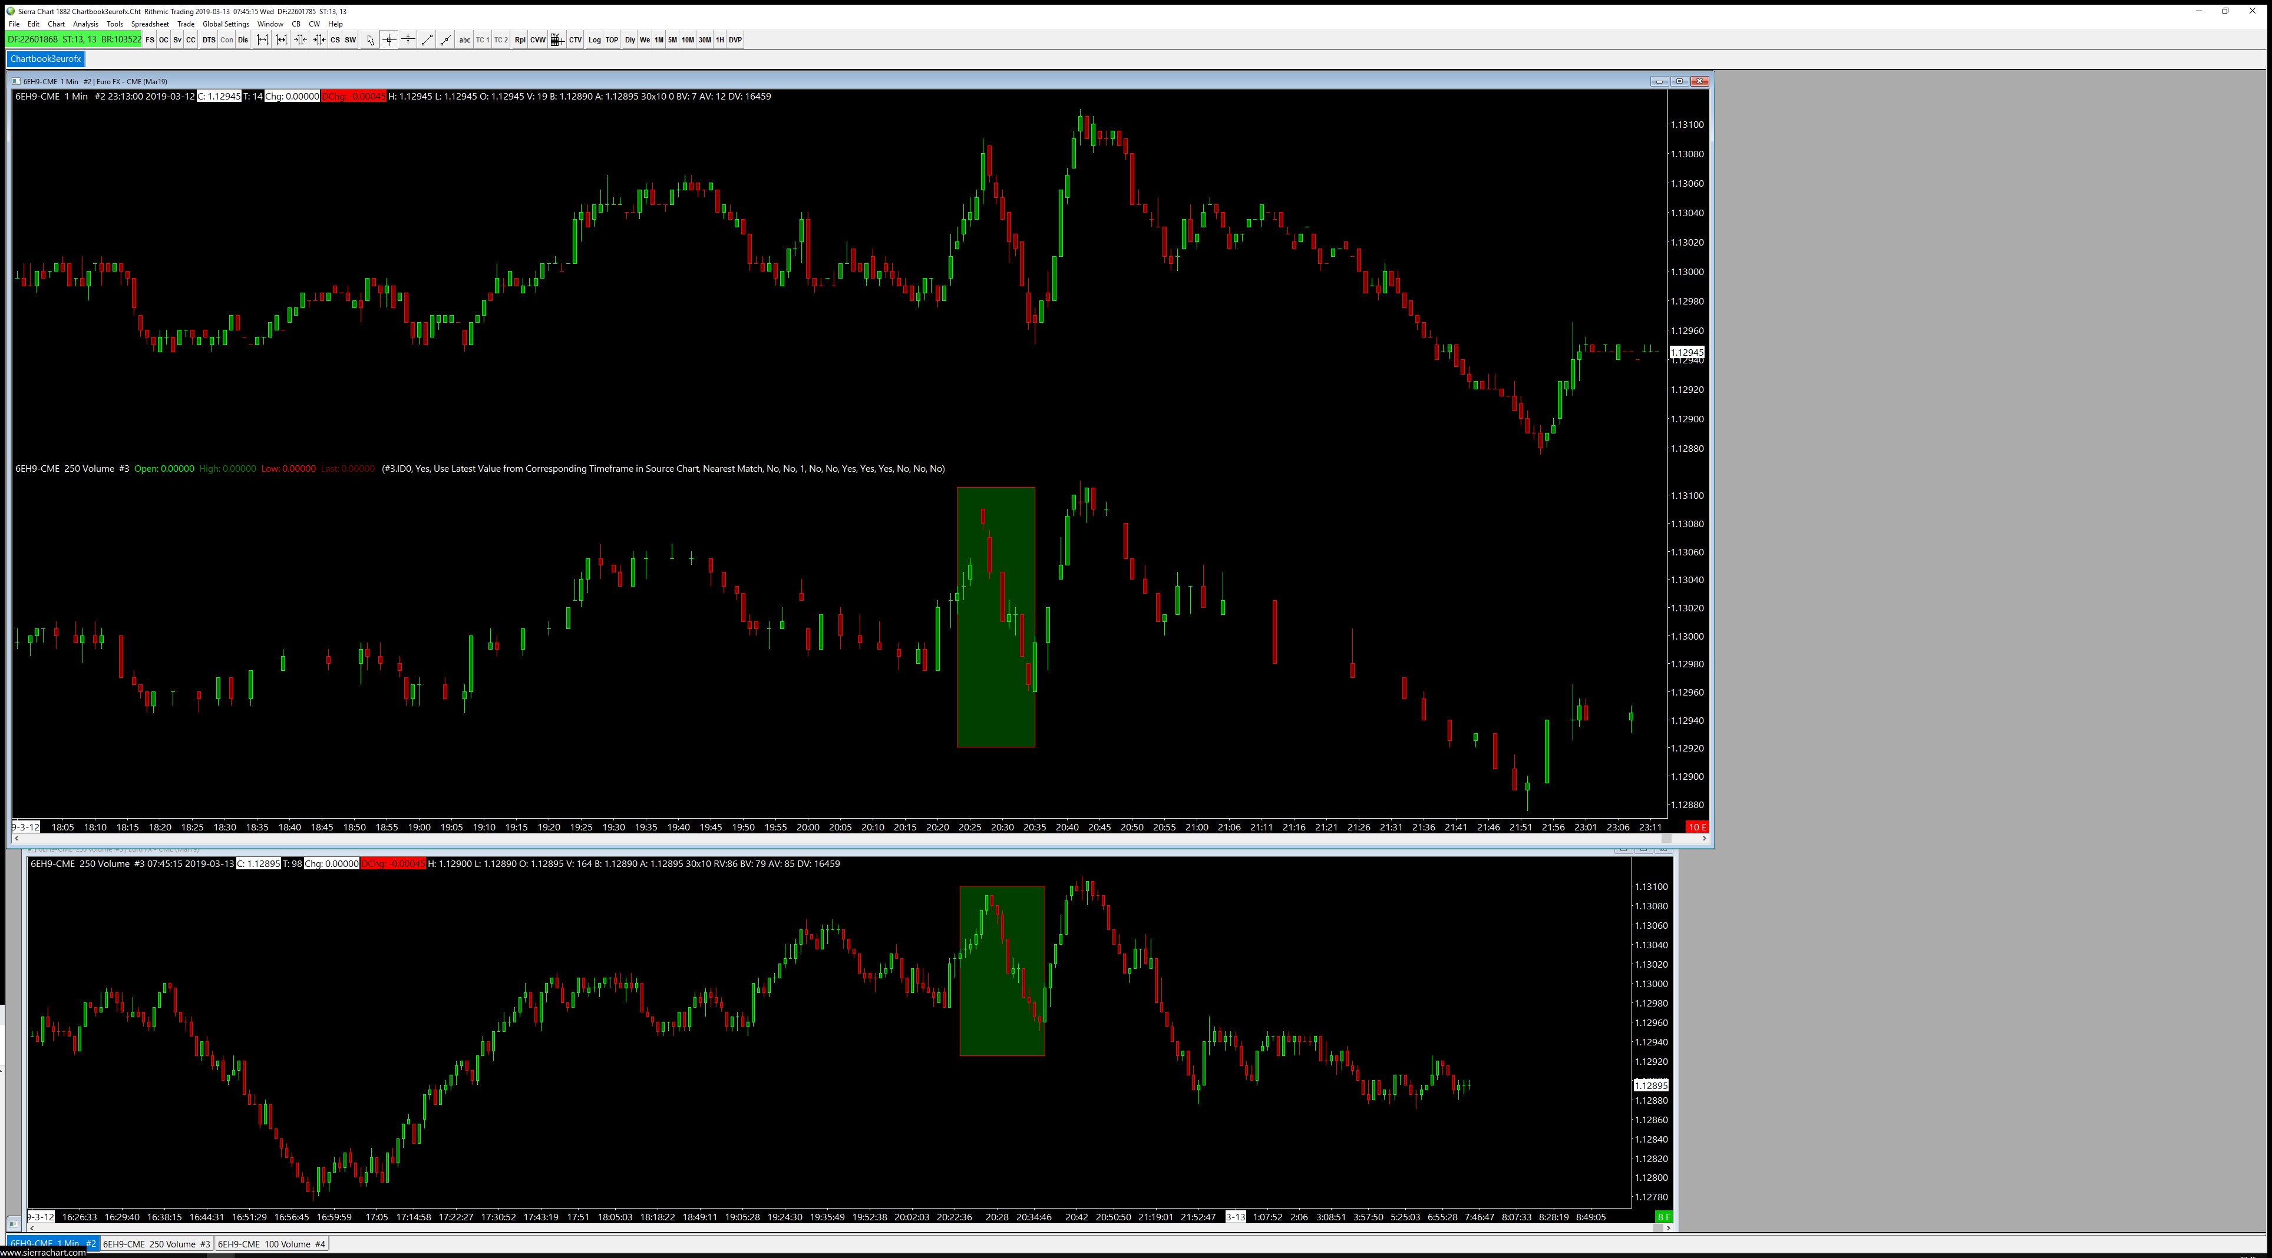Select the line drawing tool
The width and height of the screenshot is (2272, 1258).
(x=427, y=39)
